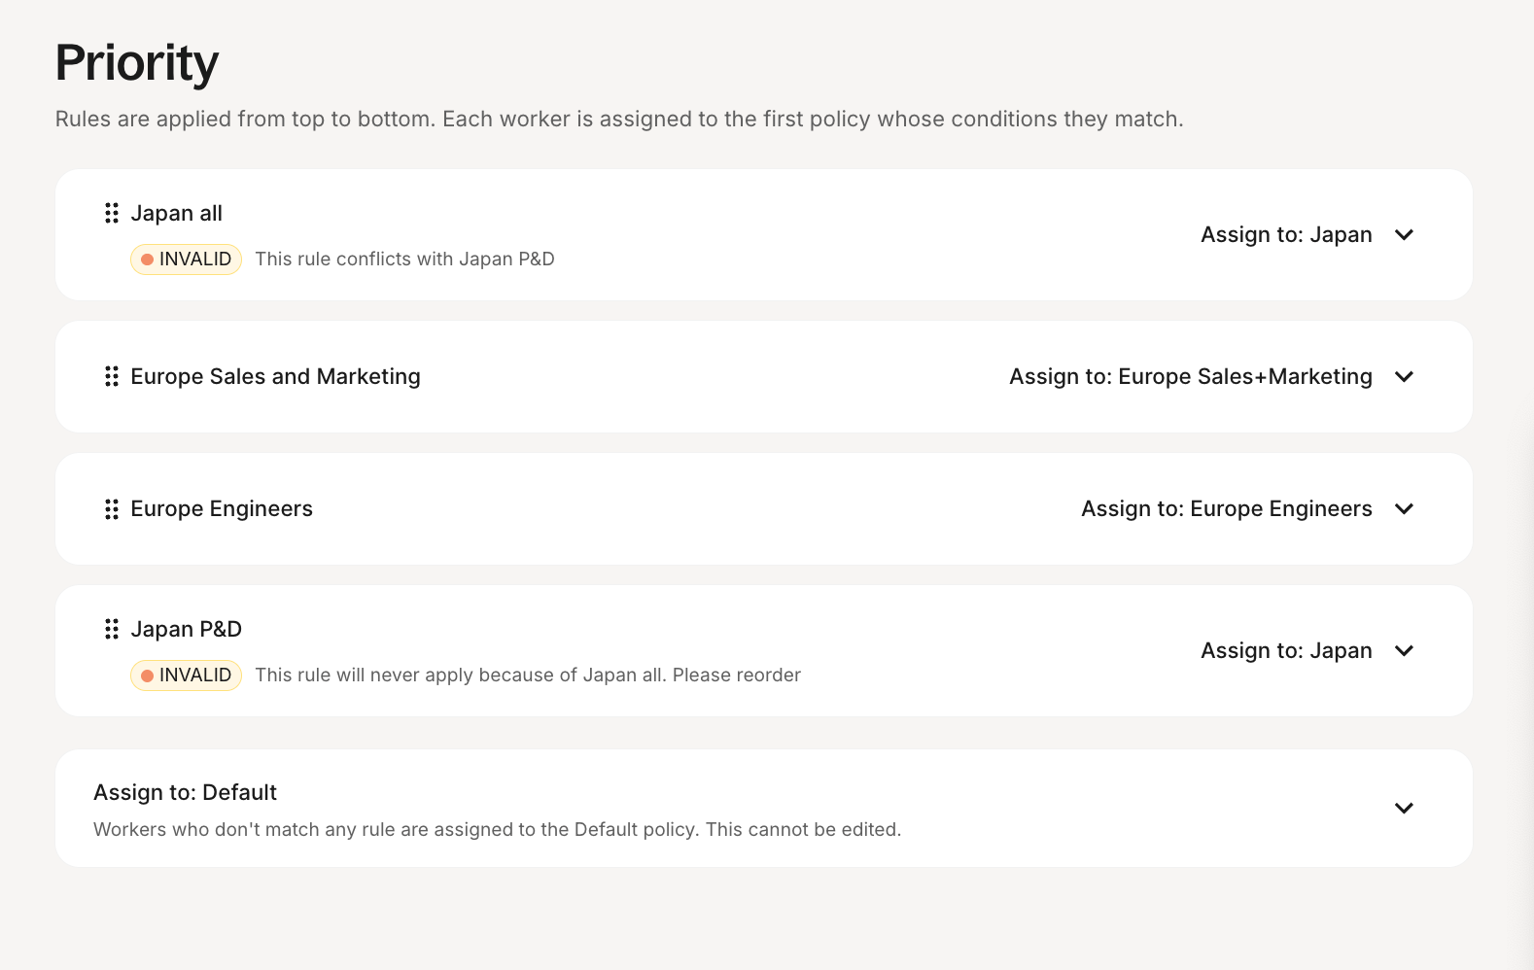Expand the Japan P&D rule chevron
This screenshot has width=1534, height=970.
(1404, 651)
